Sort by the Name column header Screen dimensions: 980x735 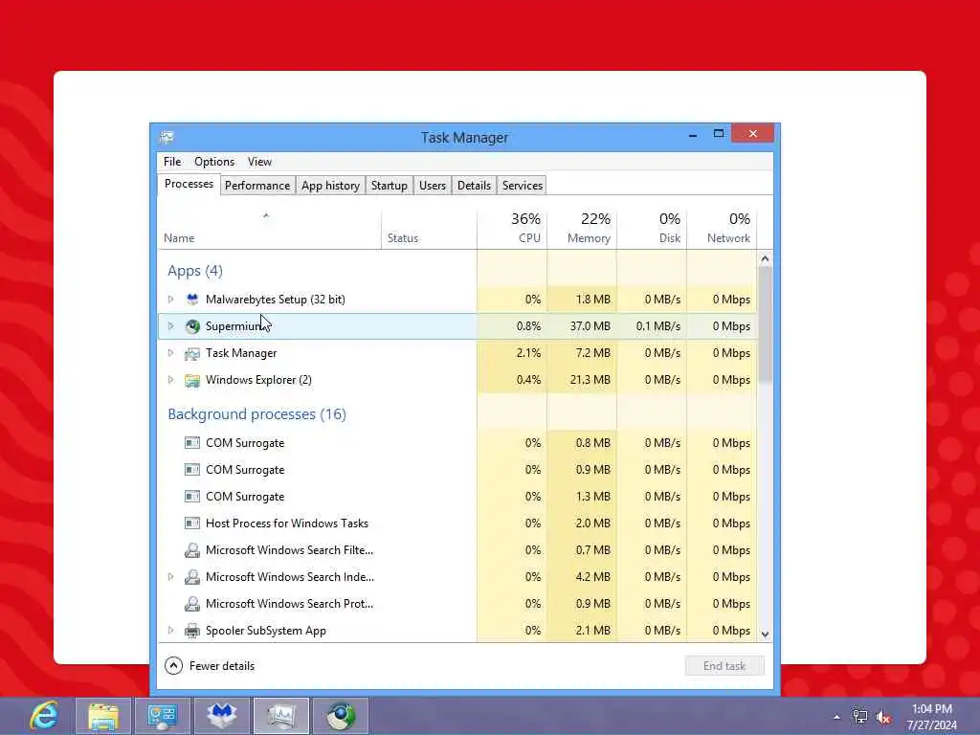[269, 230]
